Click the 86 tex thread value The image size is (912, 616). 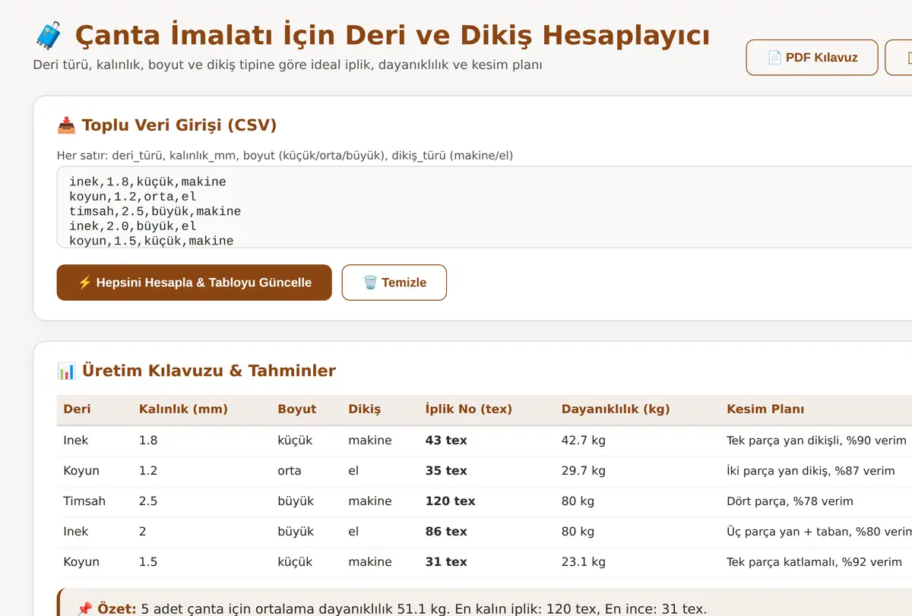[446, 532]
